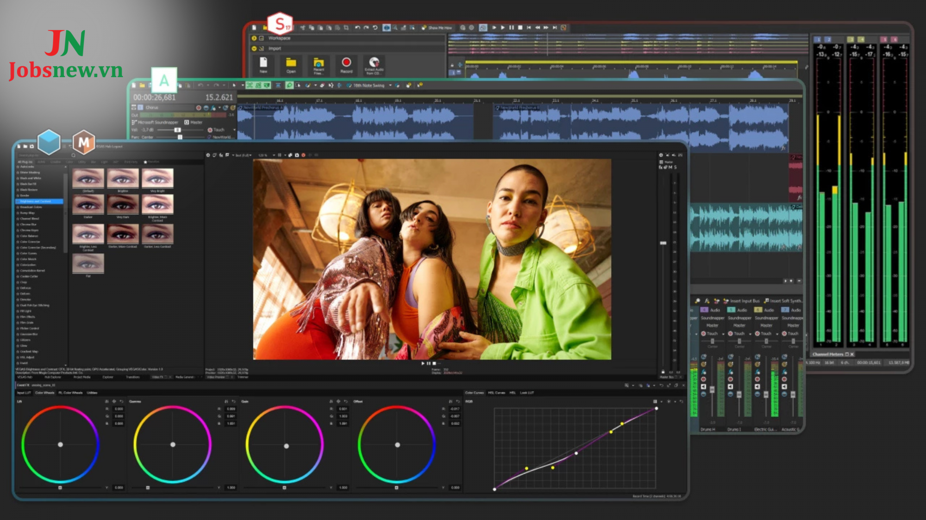Adjust the Chorus track pan slider

tap(180, 137)
